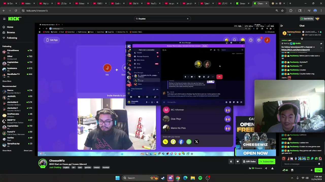Switch to the Cash browser tab
The image size is (325, 182).
[x=118, y=4]
